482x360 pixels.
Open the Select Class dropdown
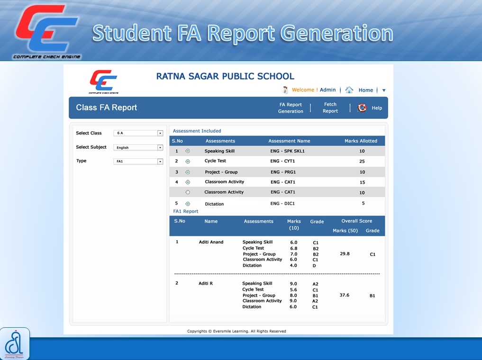pyautogui.click(x=138, y=133)
